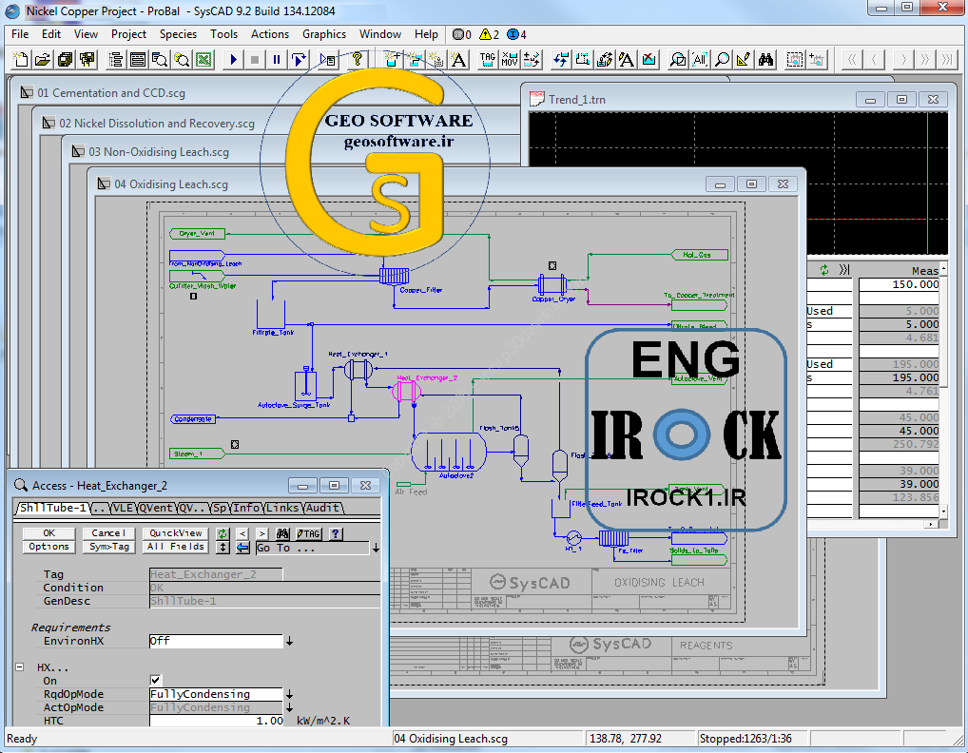This screenshot has height=753, width=968.
Task: Click the plain magnifying glass zoom icon
Action: click(x=722, y=60)
